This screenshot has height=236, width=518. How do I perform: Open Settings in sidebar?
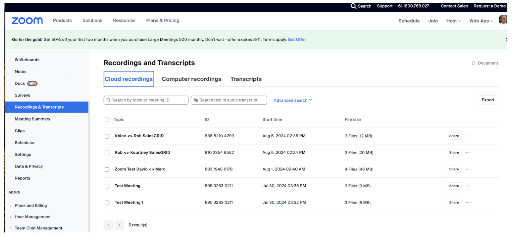click(23, 155)
